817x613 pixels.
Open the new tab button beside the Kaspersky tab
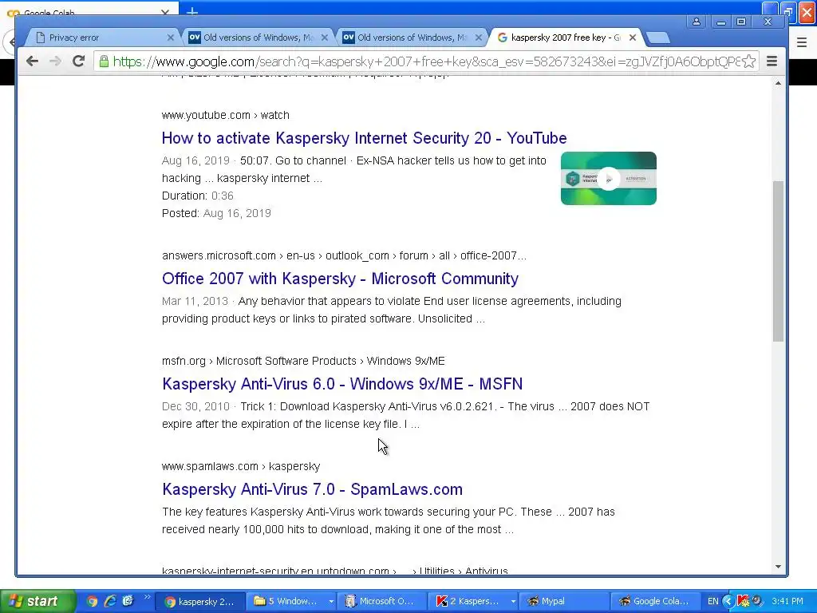[x=657, y=38]
